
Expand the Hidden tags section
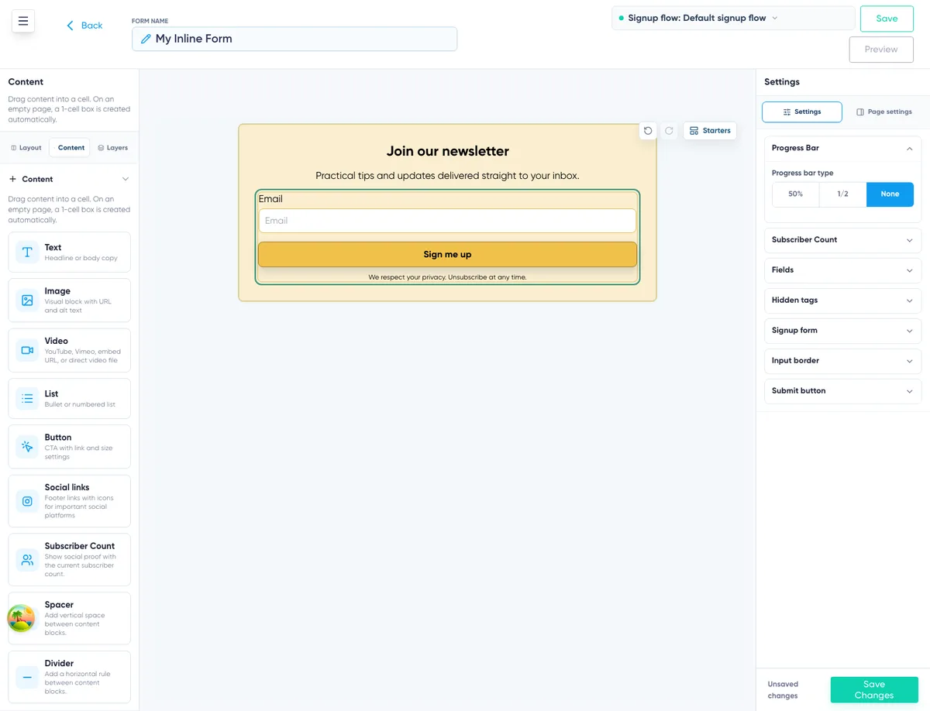click(x=842, y=301)
